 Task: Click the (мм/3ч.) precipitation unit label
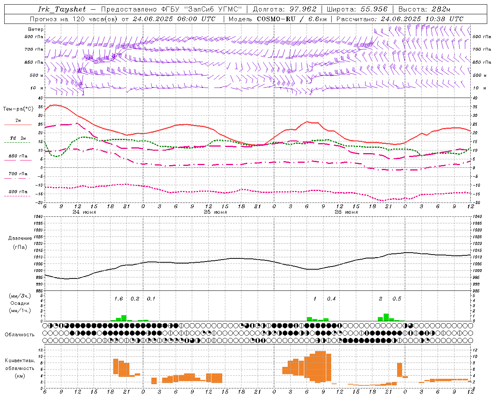click(20, 296)
